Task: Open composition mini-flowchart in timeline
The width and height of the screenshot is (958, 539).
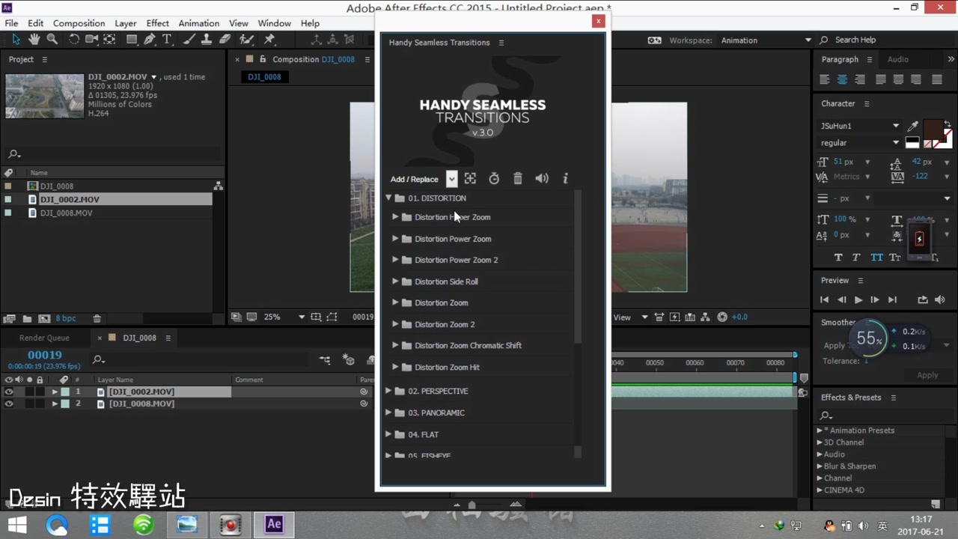Action: click(x=324, y=360)
